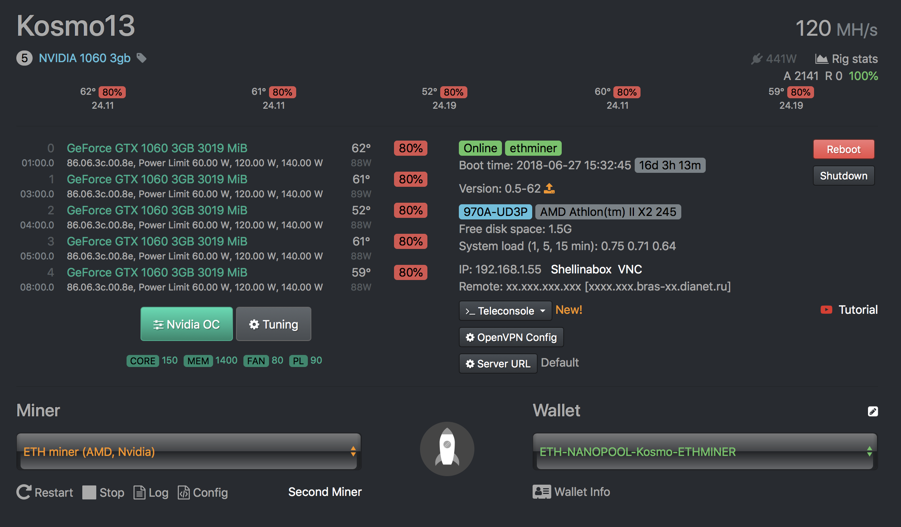The image size is (901, 527).
Task: Open the Rig stats chart icon
Action: click(821, 59)
